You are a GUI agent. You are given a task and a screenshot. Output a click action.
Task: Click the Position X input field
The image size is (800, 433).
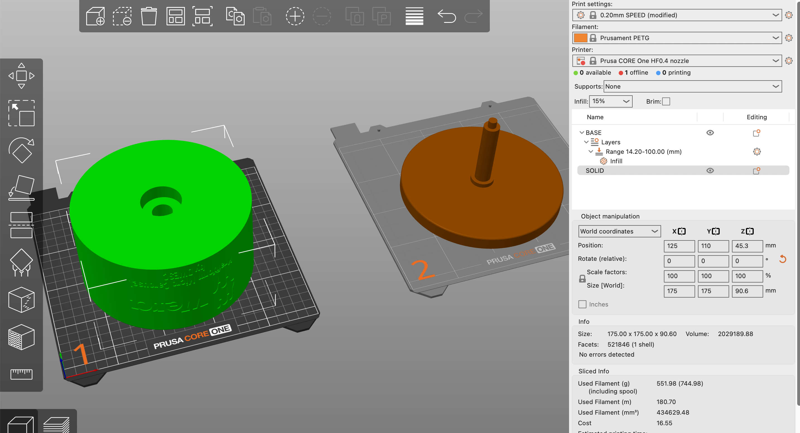pos(679,246)
